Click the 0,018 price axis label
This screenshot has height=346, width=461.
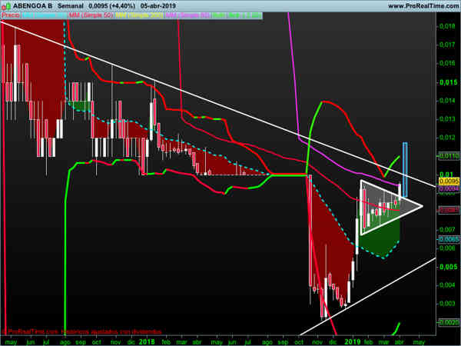(x=447, y=26)
